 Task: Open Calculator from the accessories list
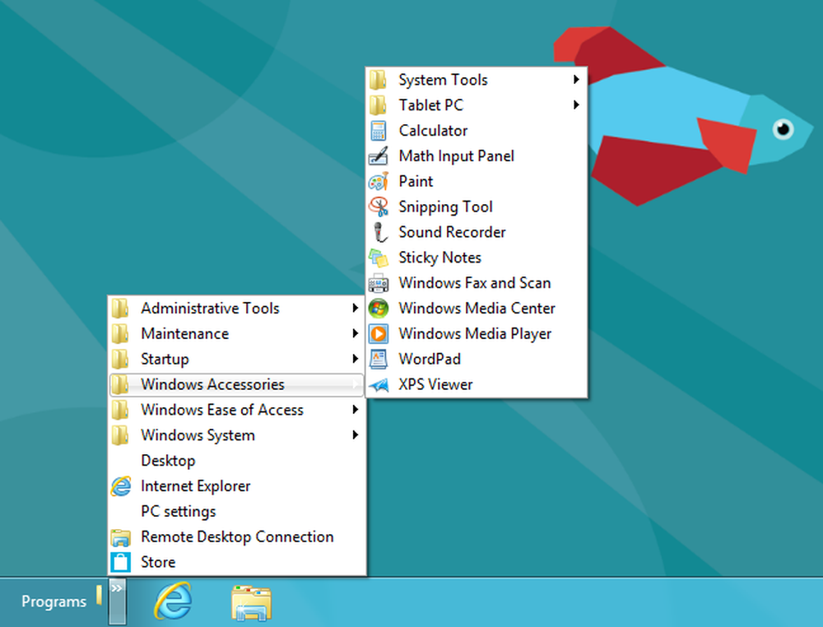click(476, 130)
